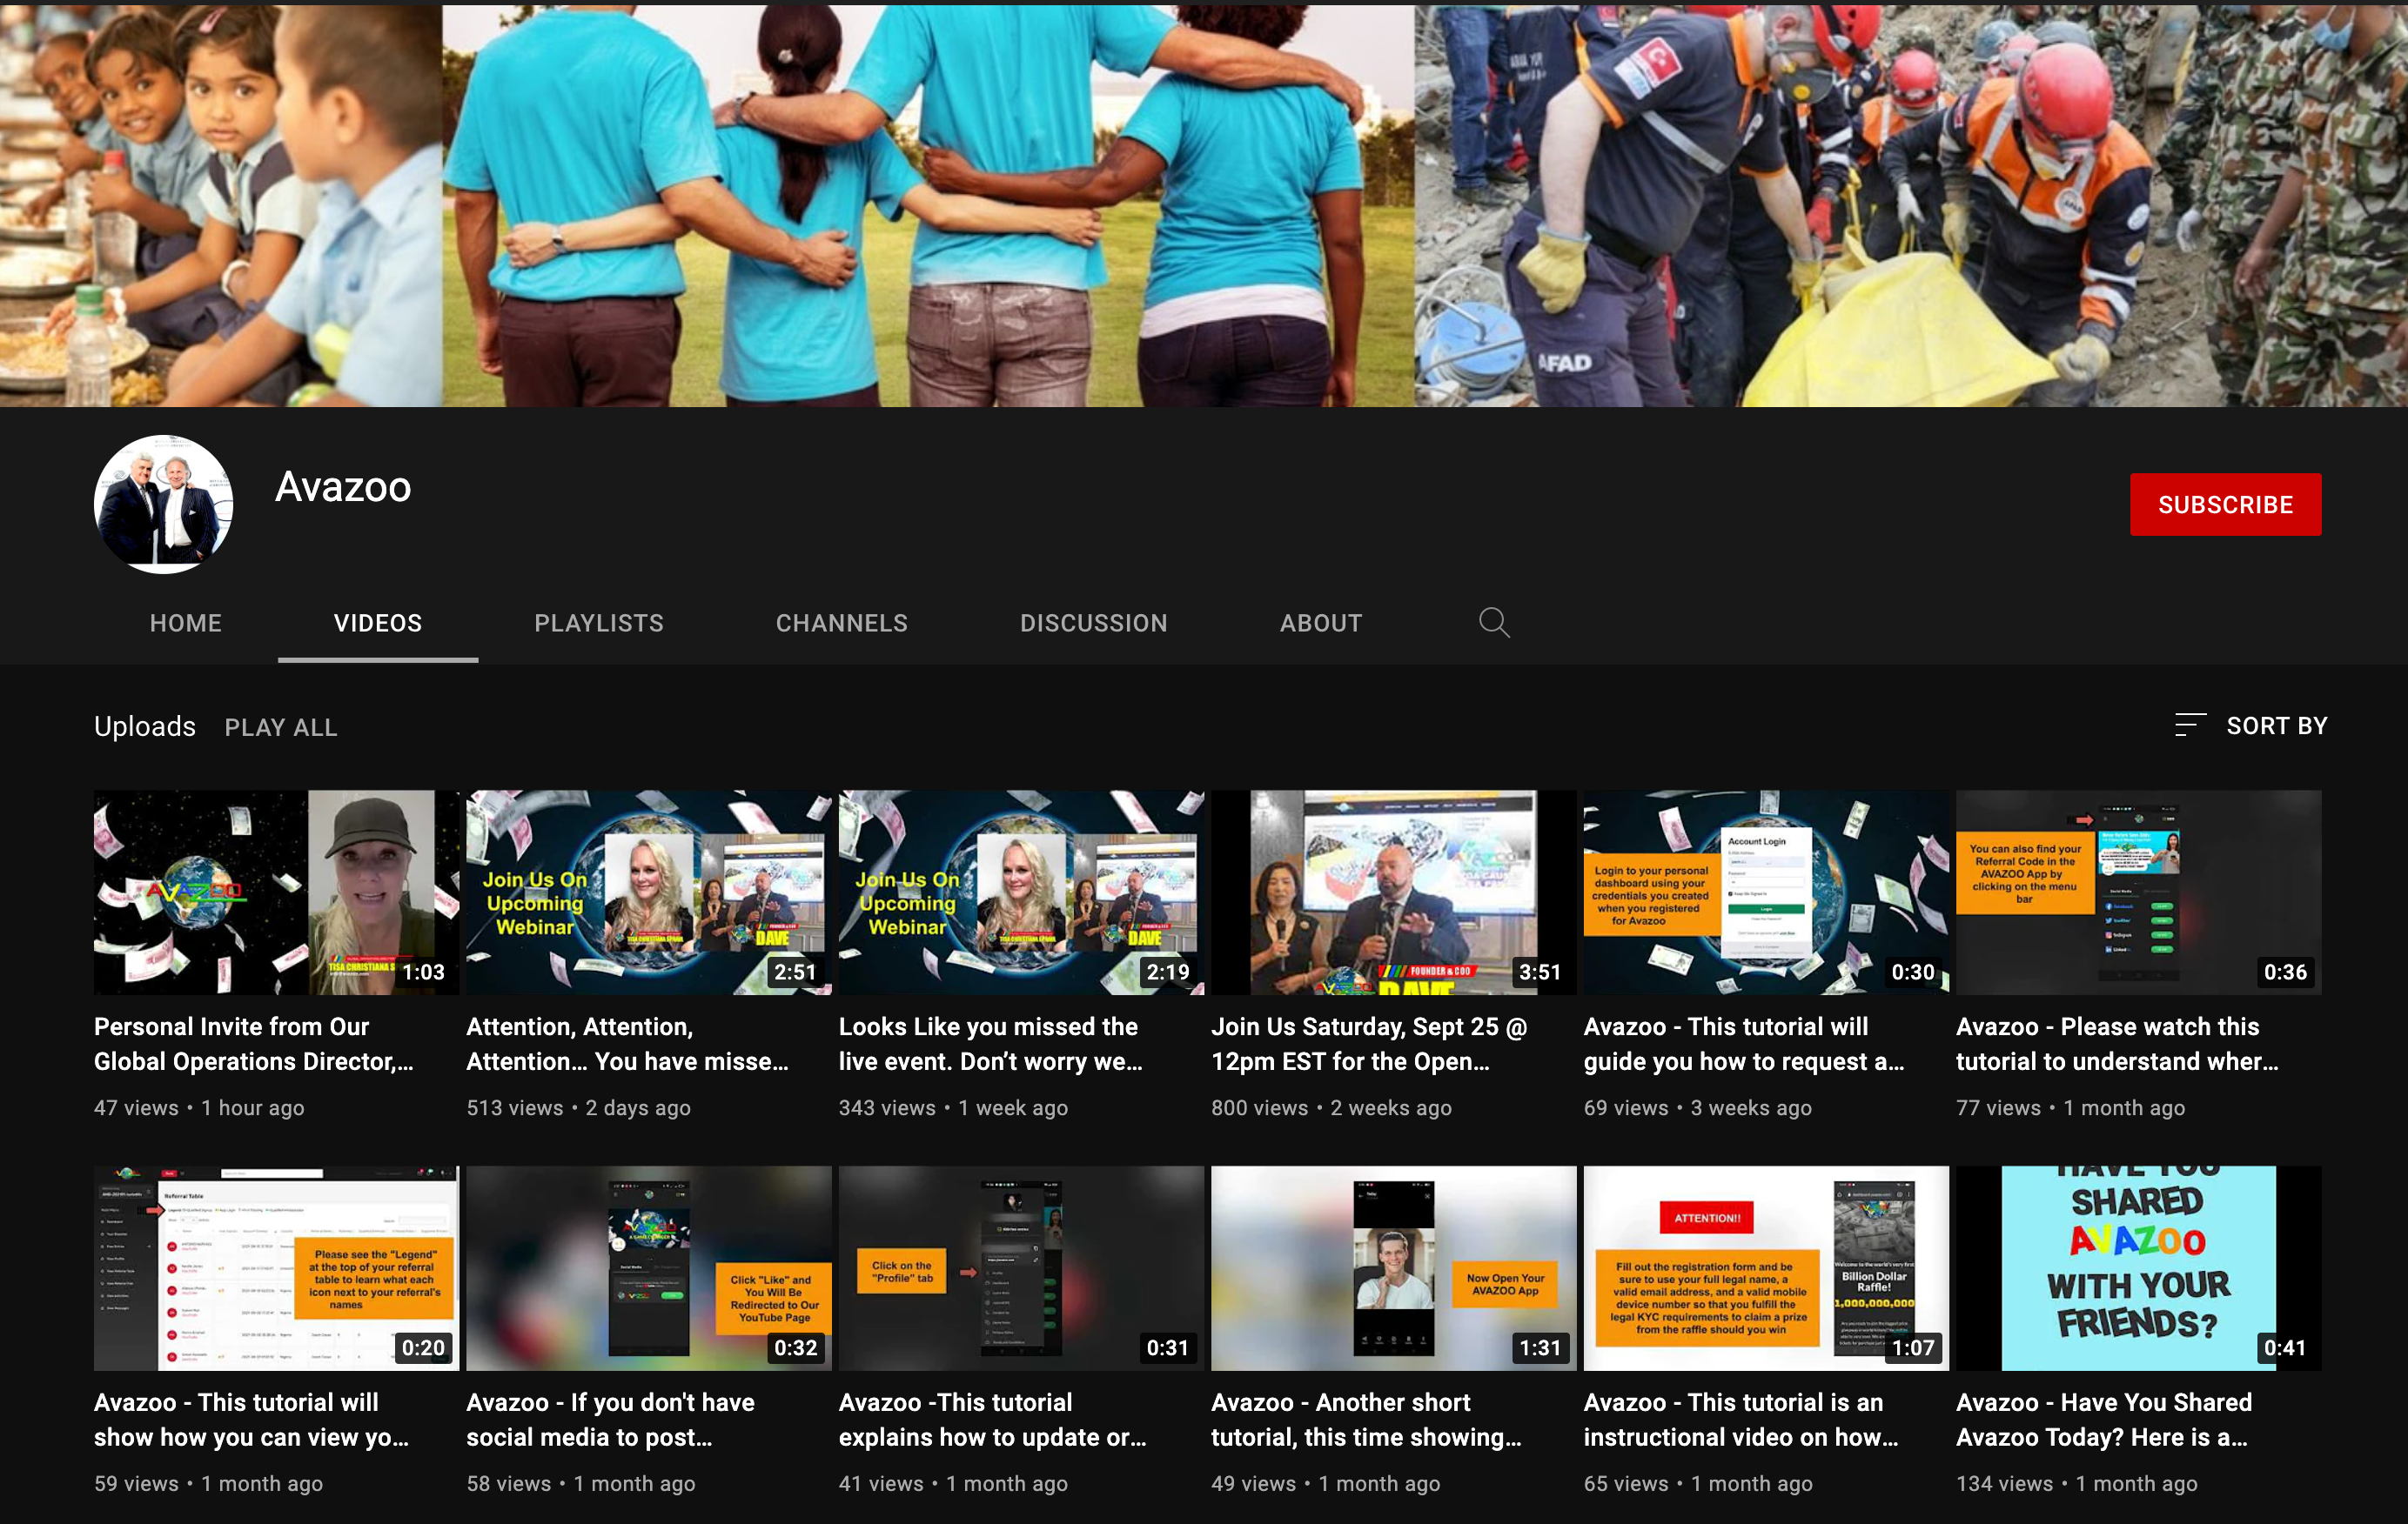Open Personal Invite video thumbnail 1:03
The height and width of the screenshot is (1524, 2408).
coord(277,892)
